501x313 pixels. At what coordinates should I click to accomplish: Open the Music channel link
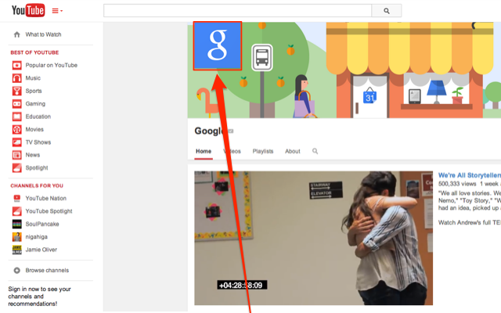click(x=33, y=78)
